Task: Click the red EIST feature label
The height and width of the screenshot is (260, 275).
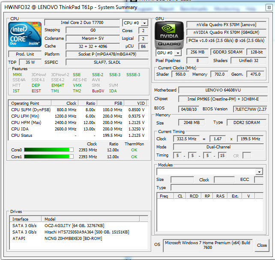Action: point(36,91)
